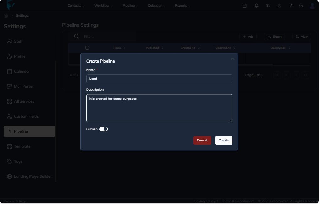Open the Landing Page Builder section
This screenshot has width=320, height=204.
pos(32,176)
